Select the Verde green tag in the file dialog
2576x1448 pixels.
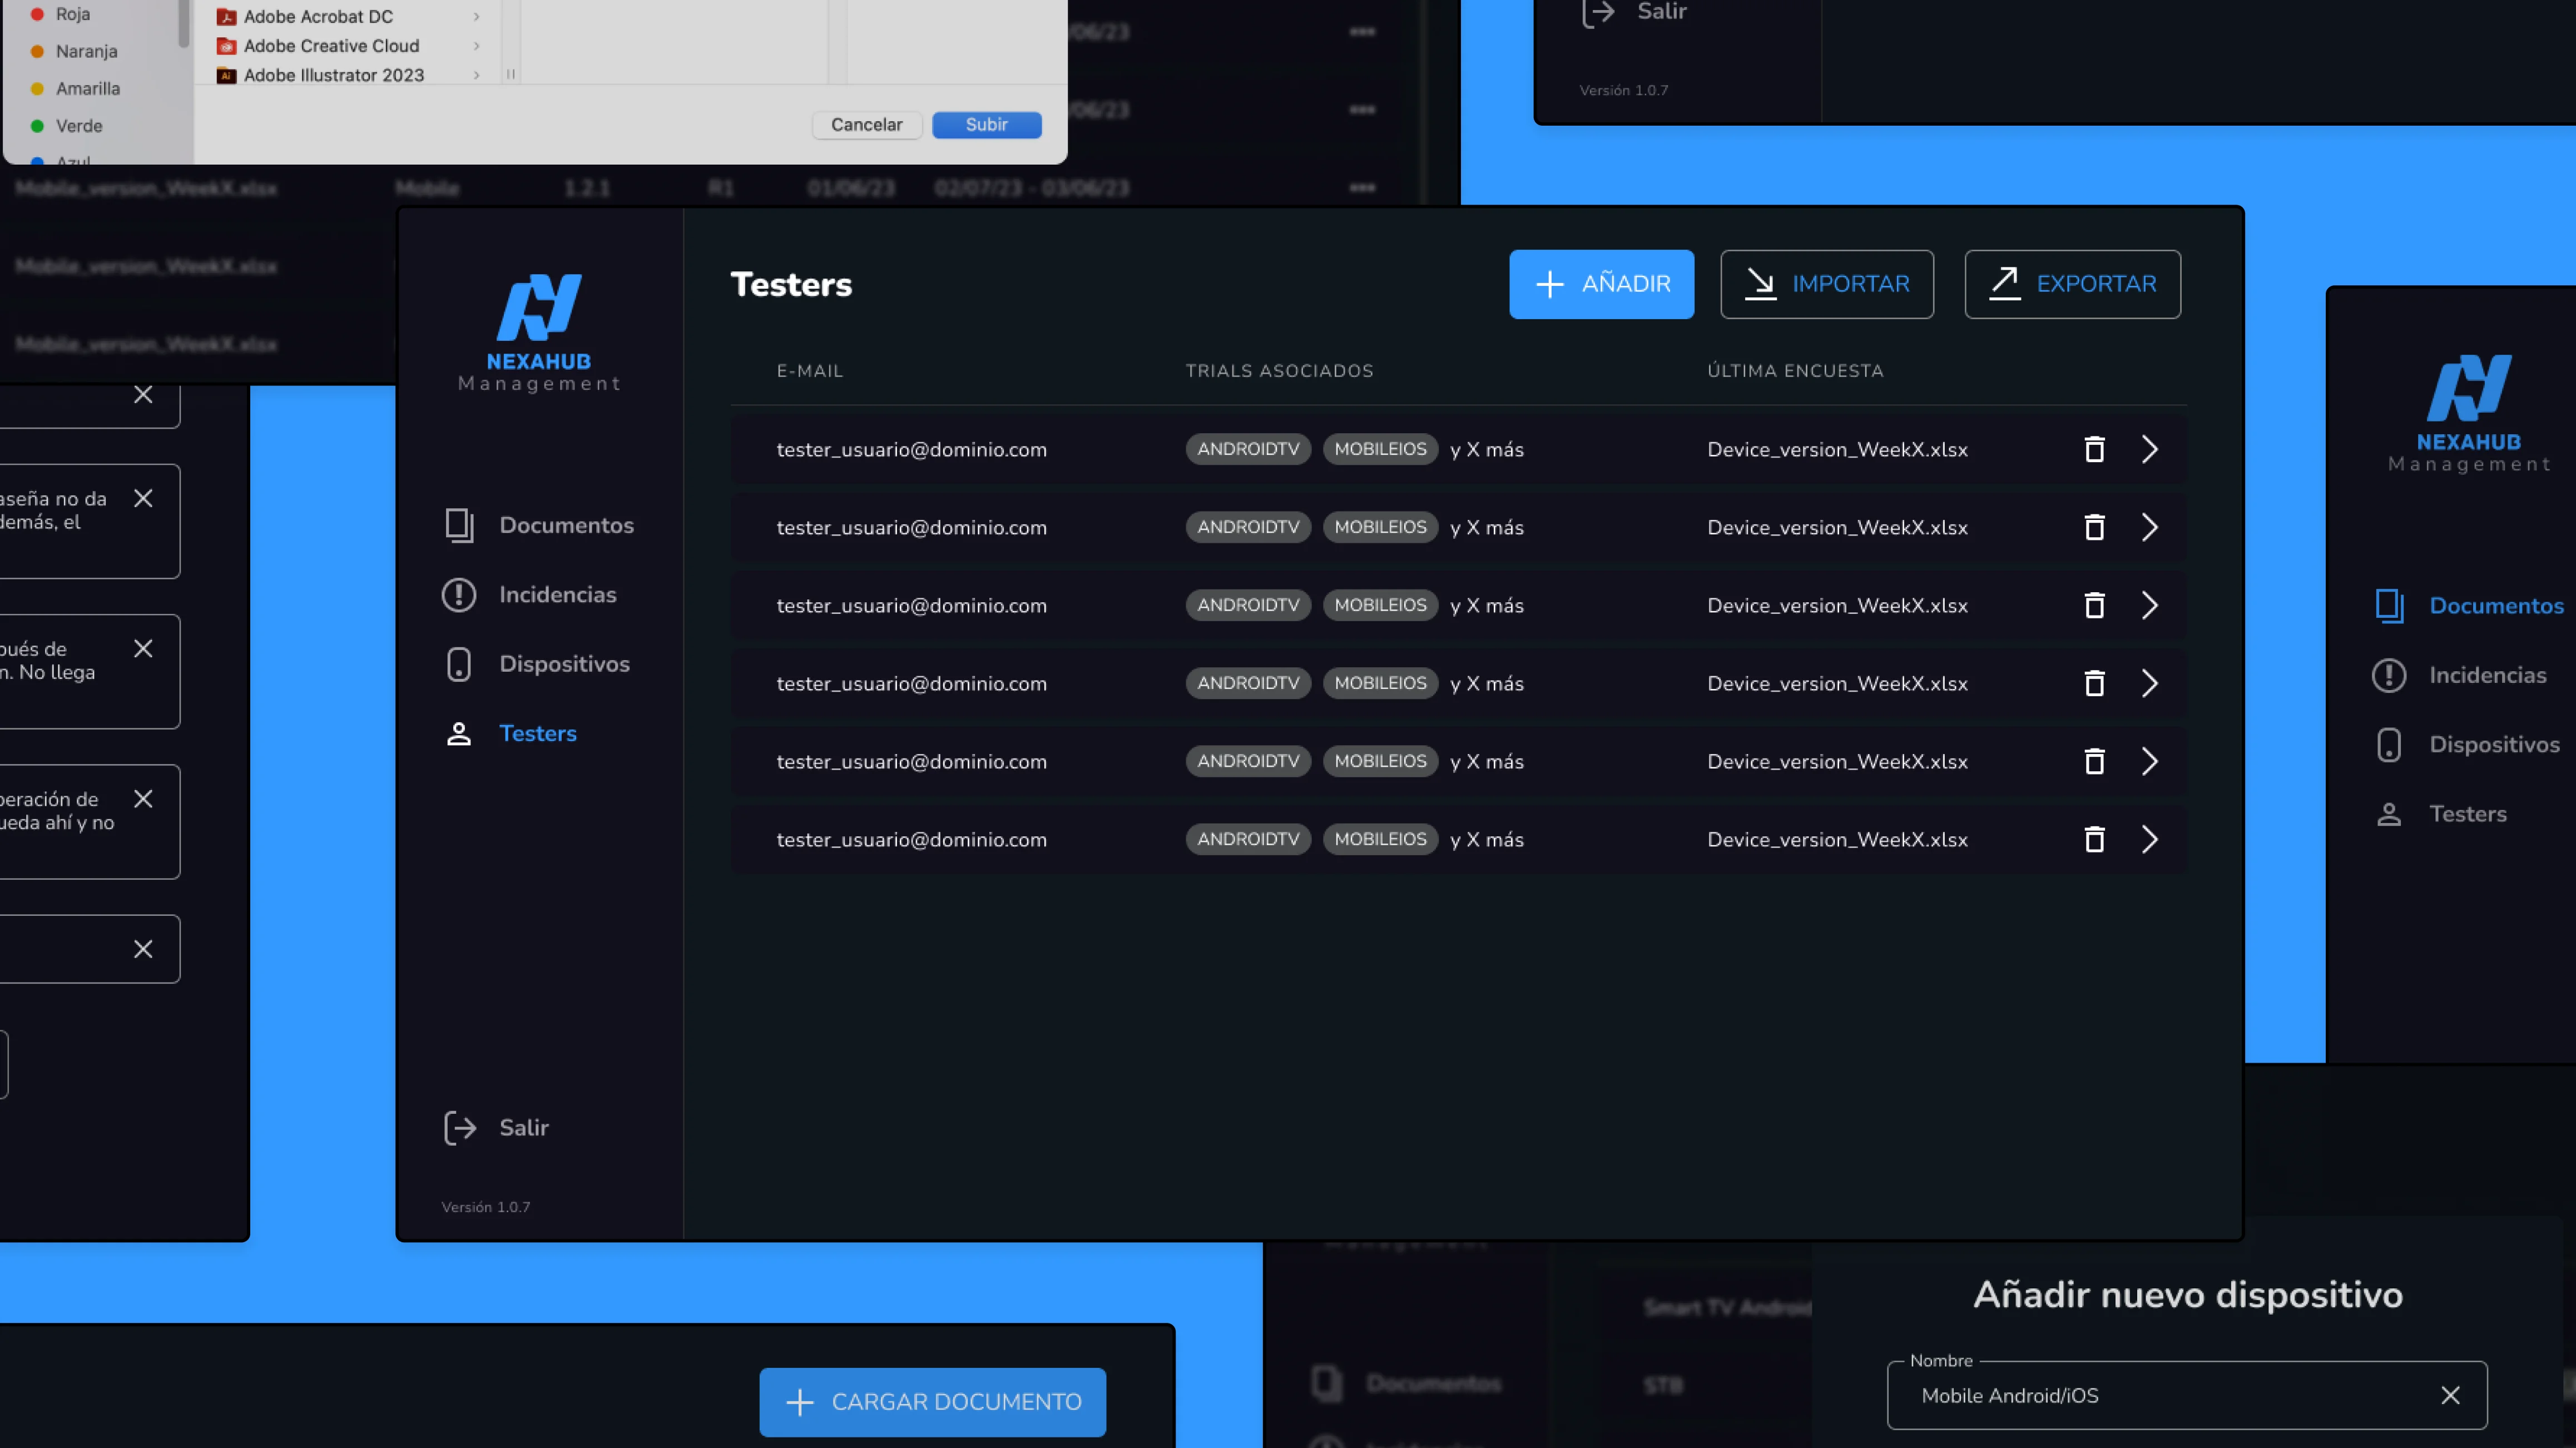coord(66,126)
